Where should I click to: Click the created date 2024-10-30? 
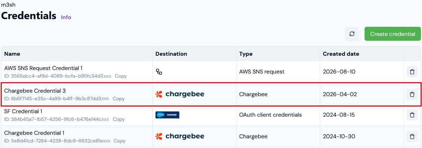tap(339, 137)
